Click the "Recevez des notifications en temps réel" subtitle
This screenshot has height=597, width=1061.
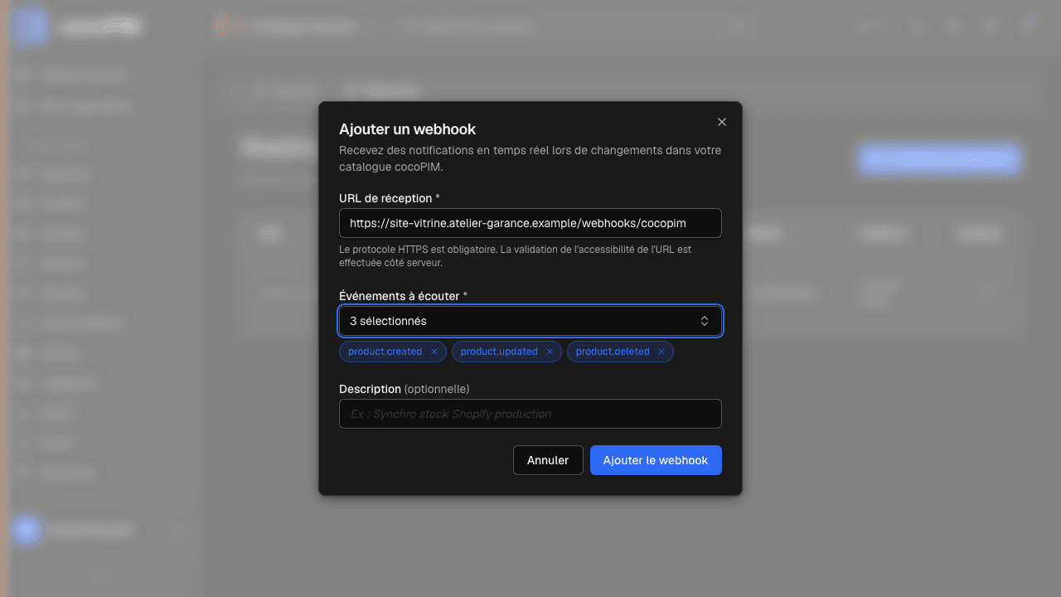[x=530, y=158]
